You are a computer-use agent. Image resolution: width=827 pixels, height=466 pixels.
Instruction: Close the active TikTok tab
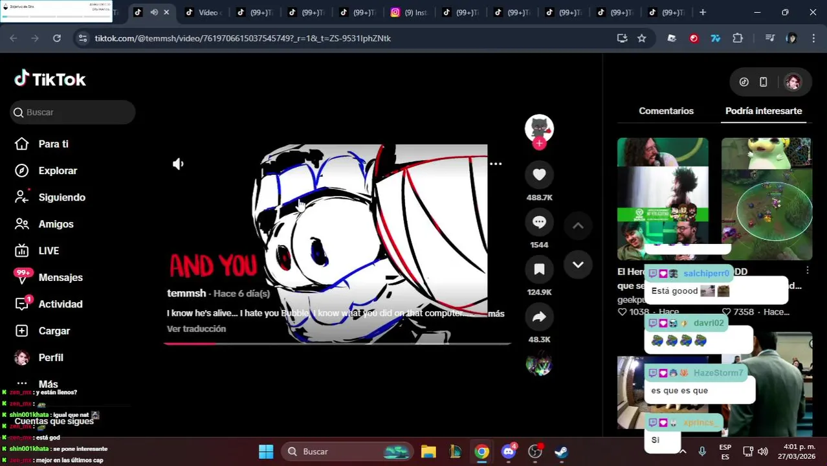(x=166, y=12)
